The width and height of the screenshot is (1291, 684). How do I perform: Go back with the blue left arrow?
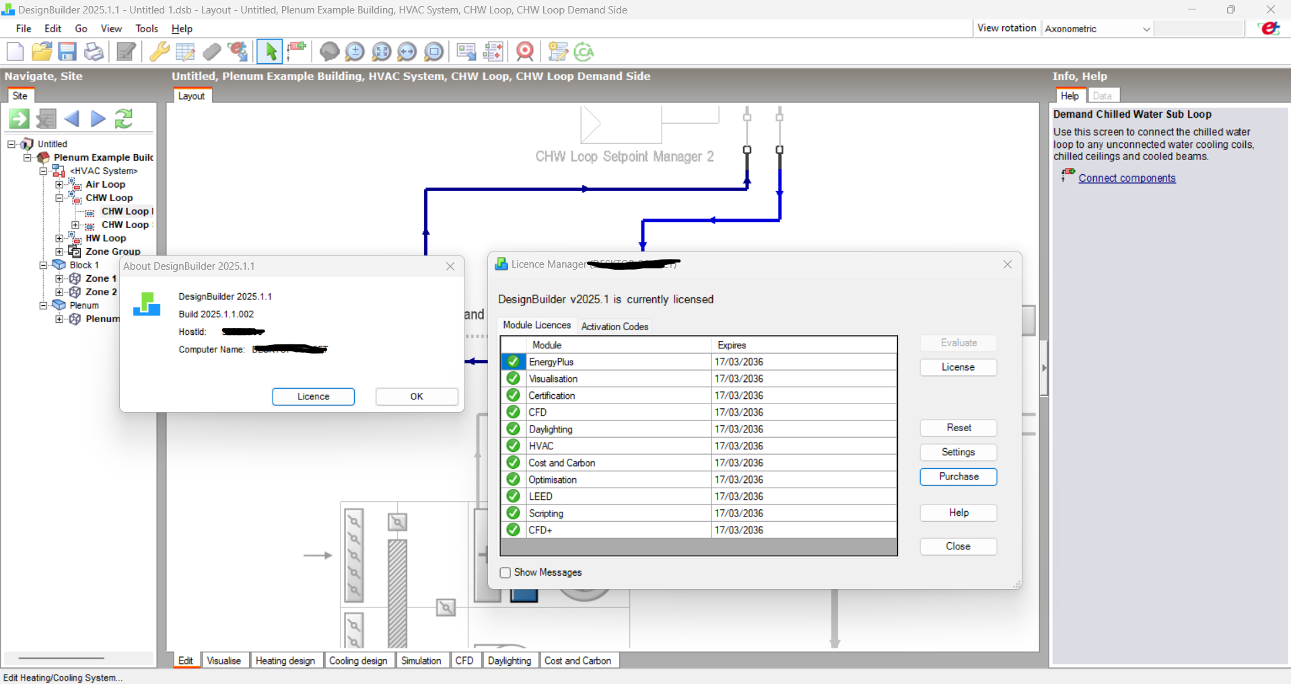pos(72,119)
